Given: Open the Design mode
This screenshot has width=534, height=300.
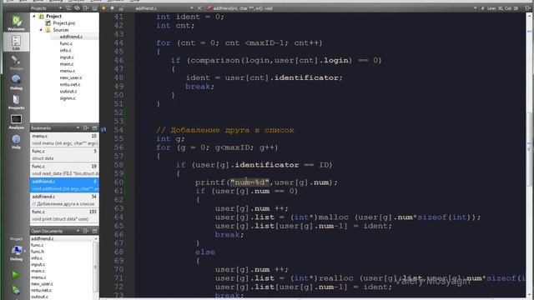Looking at the screenshot, I should pyautogui.click(x=16, y=62).
